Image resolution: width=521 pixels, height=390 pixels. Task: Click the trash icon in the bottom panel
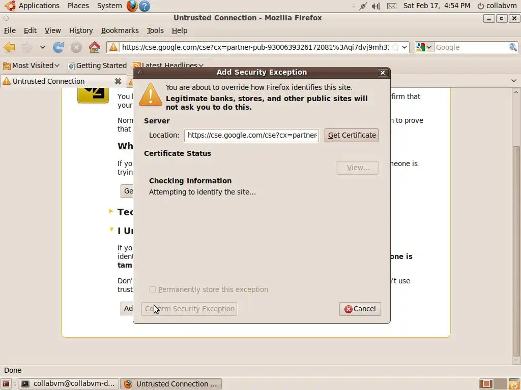pos(514,384)
